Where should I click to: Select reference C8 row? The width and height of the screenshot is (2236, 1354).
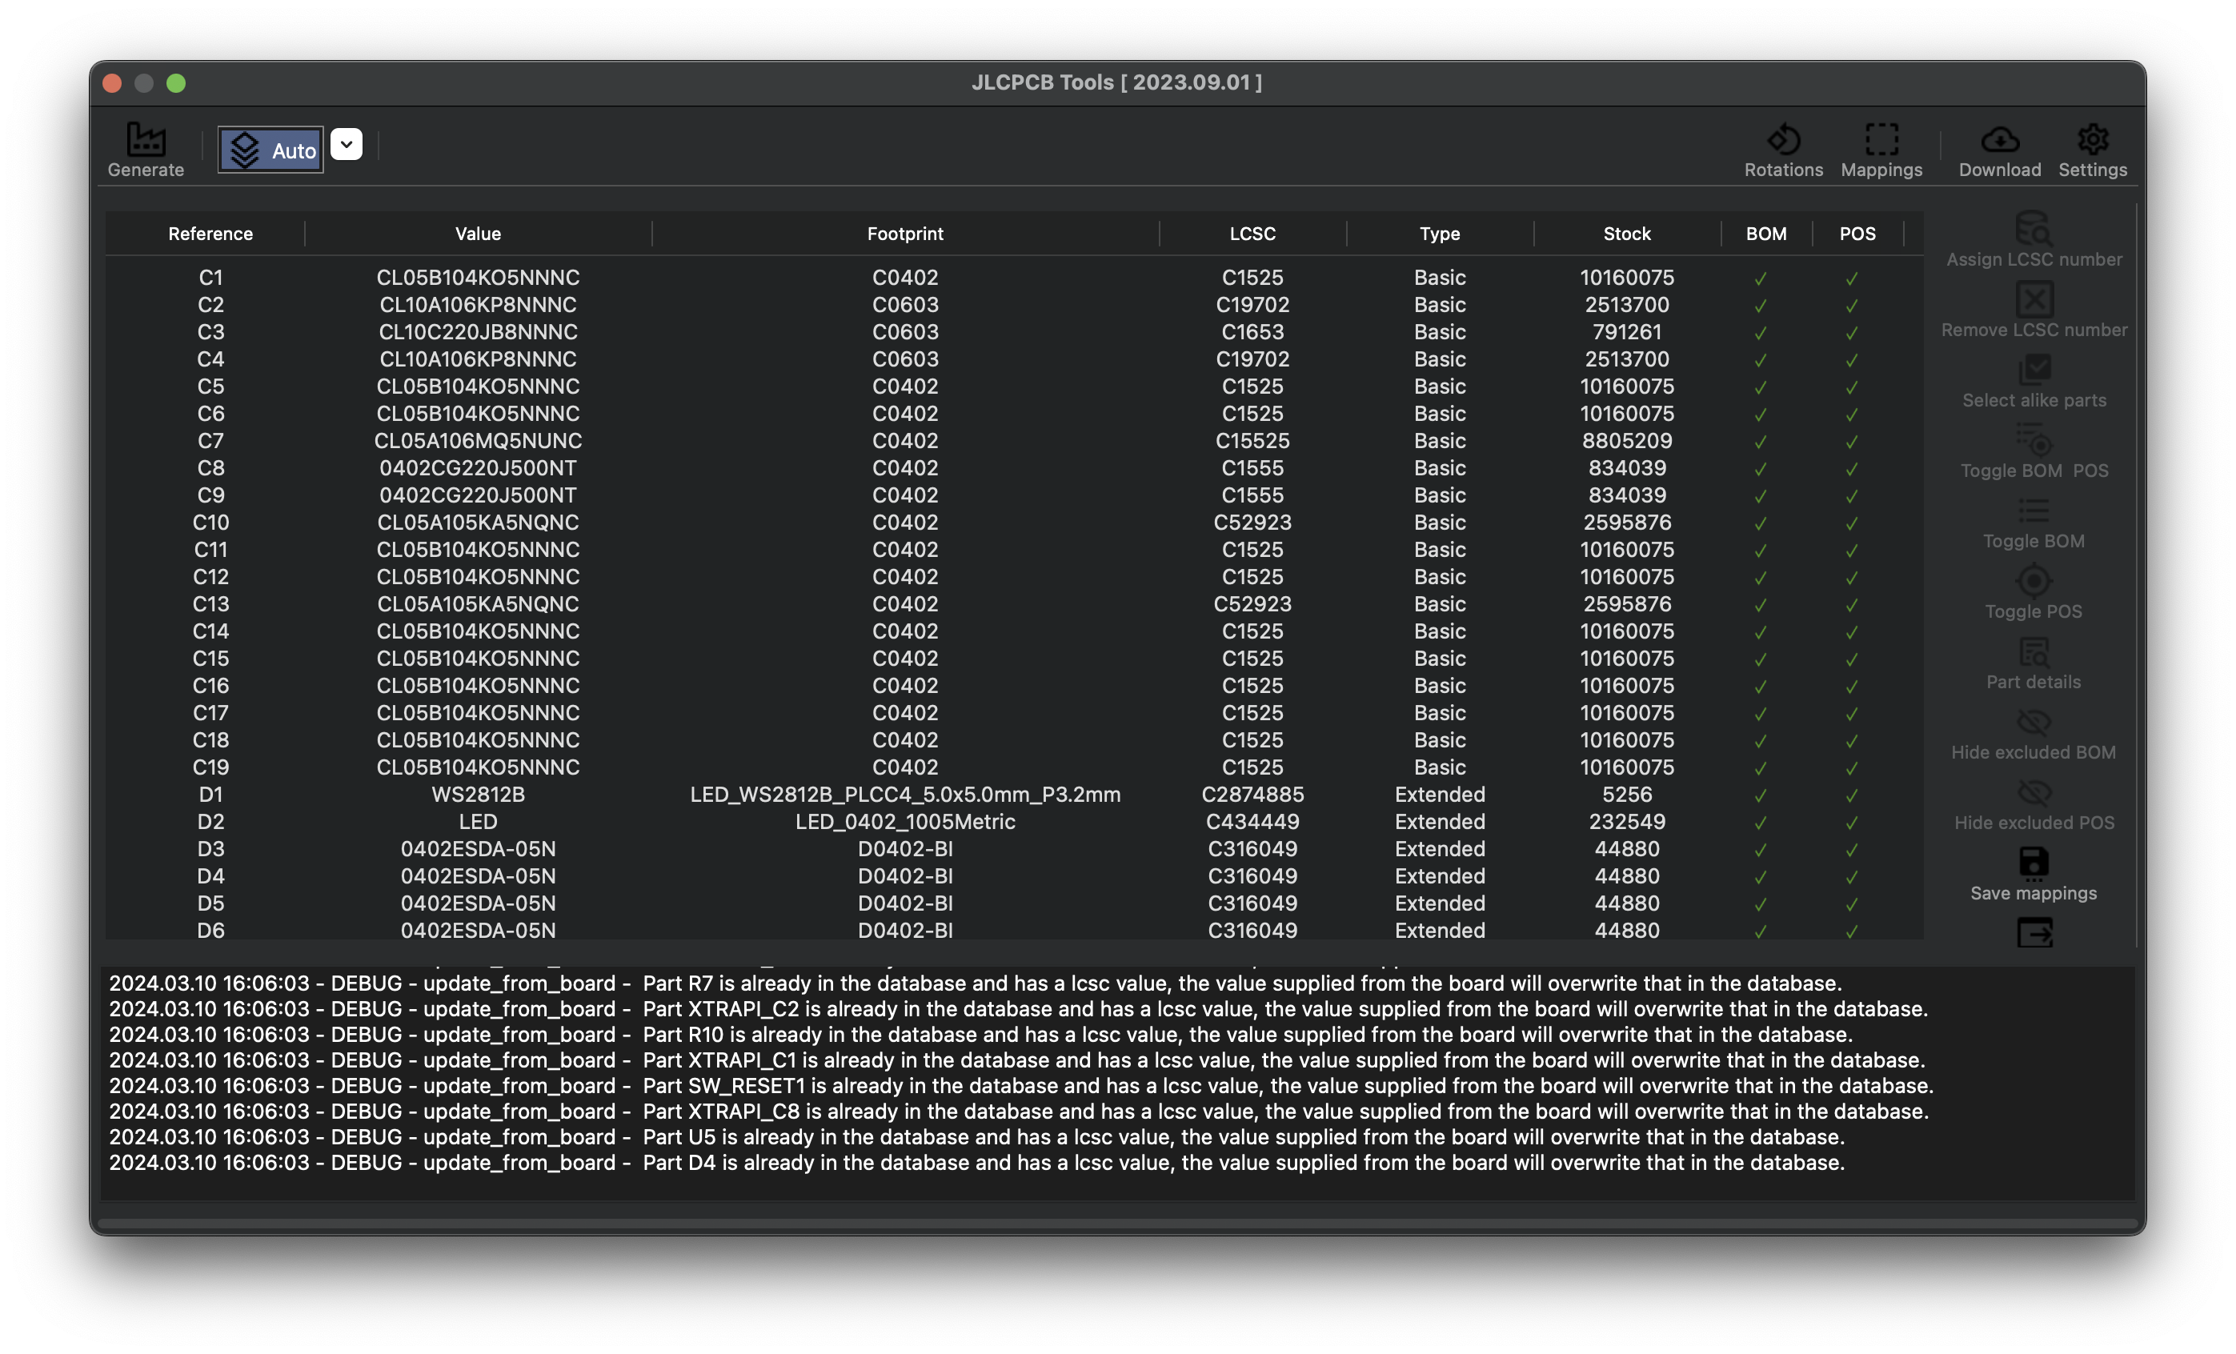tap(210, 468)
